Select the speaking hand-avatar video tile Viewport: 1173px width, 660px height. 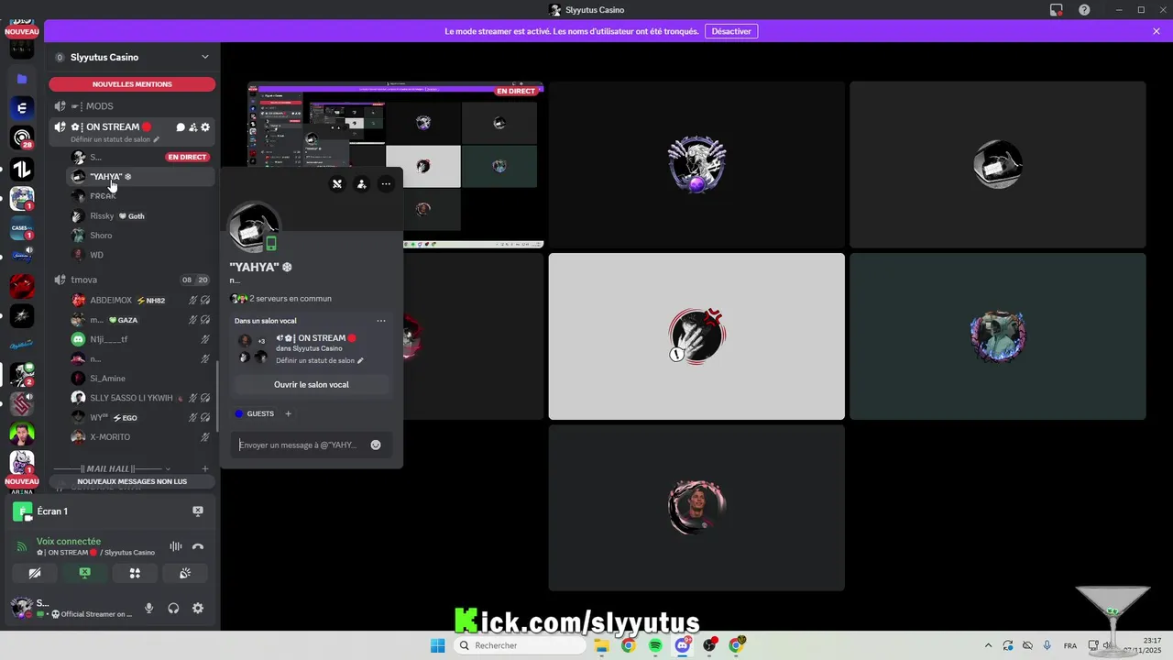click(x=696, y=336)
